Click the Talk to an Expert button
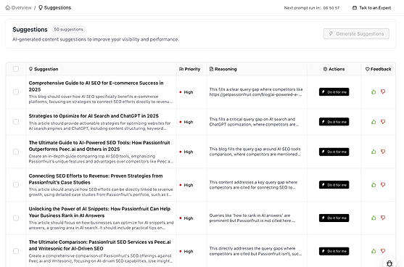Viewport: 404px width, 267px height. (371, 8)
